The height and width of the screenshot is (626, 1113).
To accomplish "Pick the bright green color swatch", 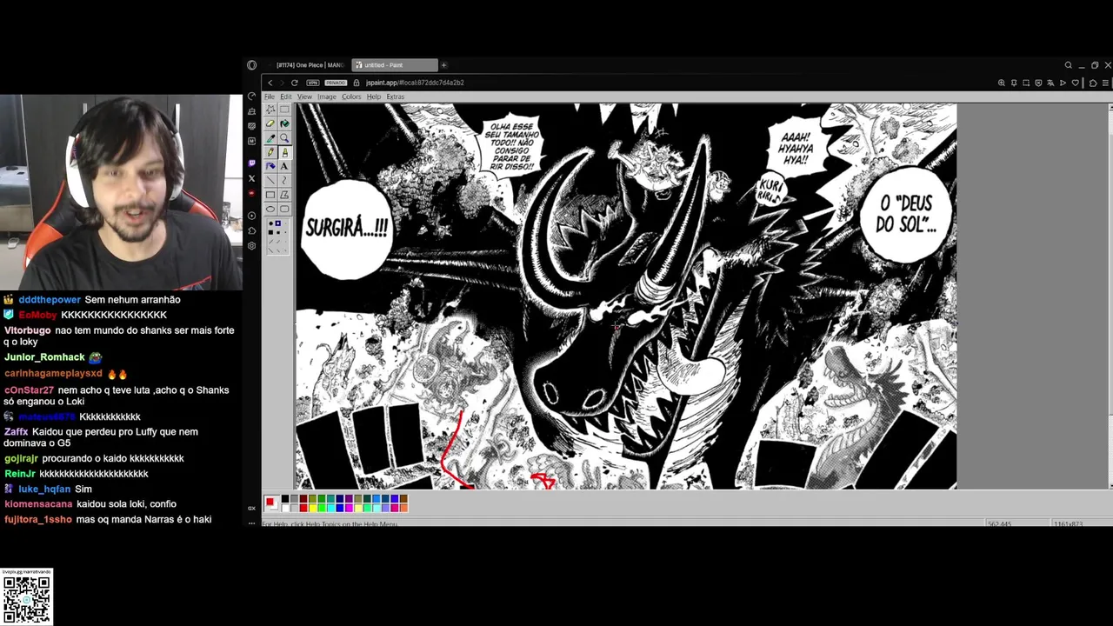I will click(x=322, y=508).
